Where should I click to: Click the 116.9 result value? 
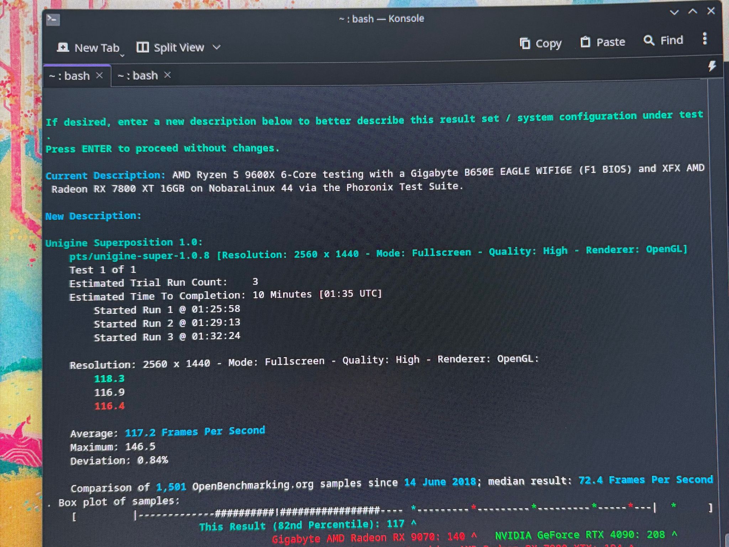(109, 392)
